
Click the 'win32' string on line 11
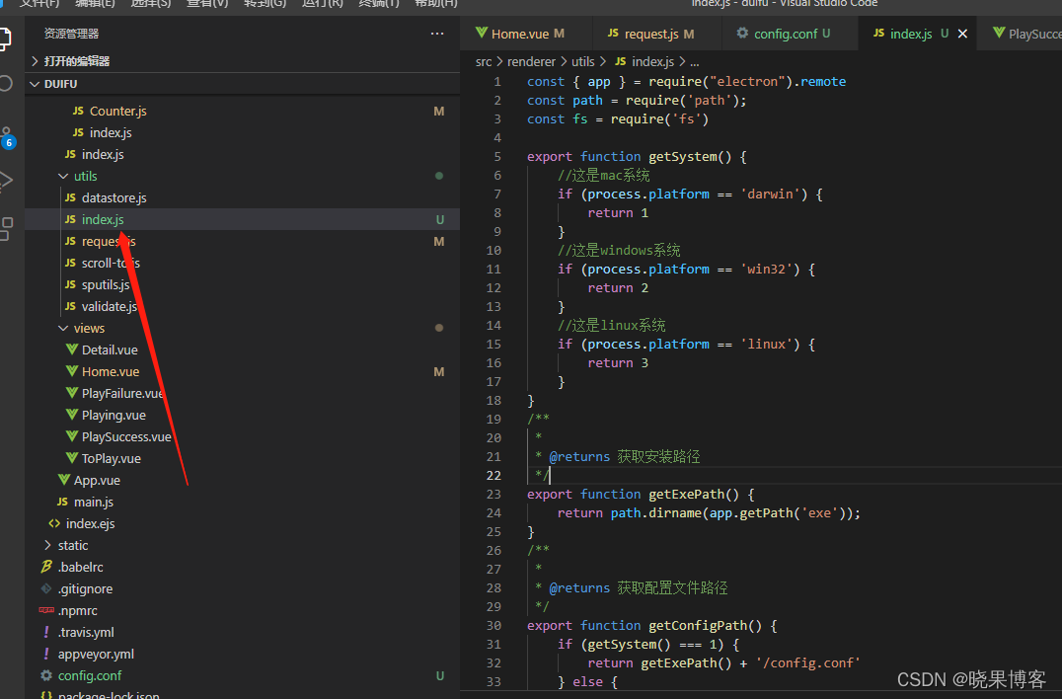pos(766,270)
